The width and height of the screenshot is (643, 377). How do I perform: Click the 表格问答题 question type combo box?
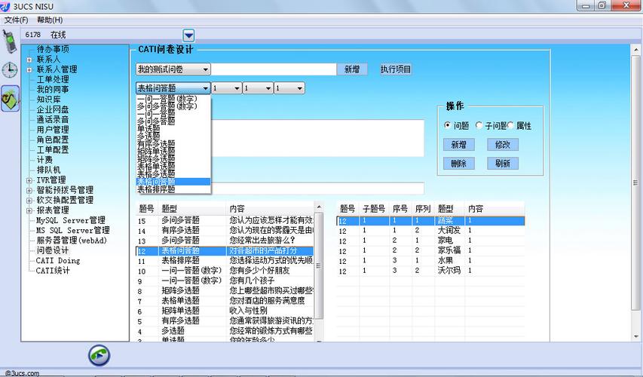click(173, 88)
